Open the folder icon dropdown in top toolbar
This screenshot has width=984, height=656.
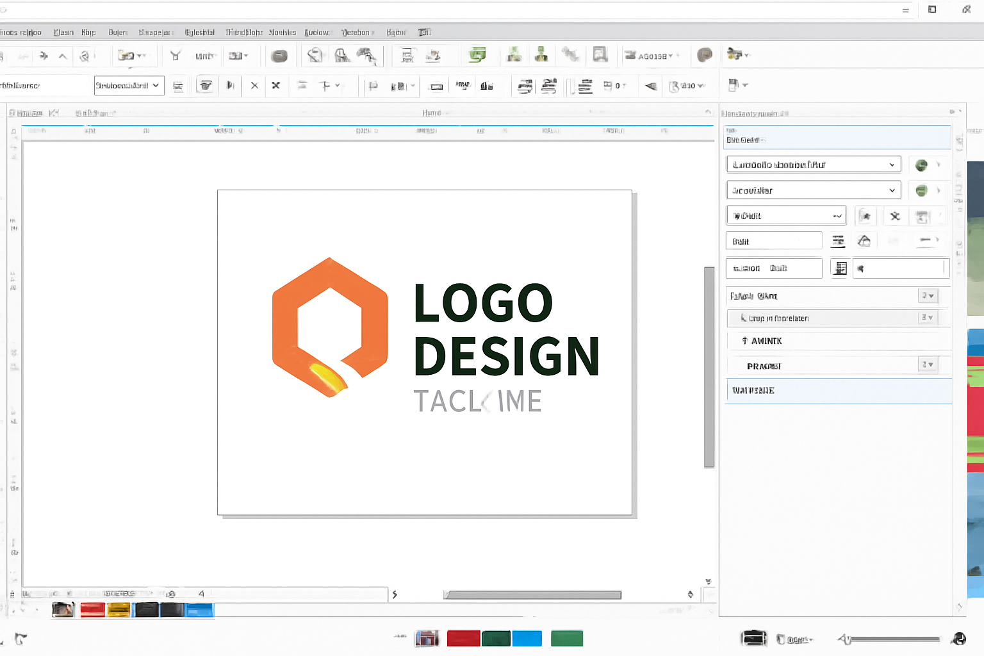(132, 56)
